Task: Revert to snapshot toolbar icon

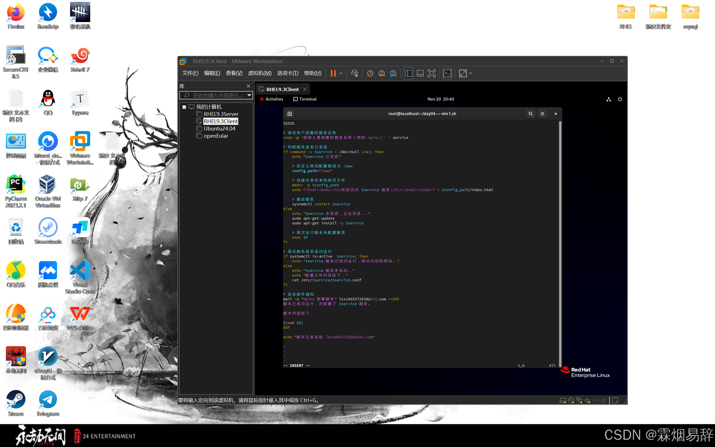Action: pos(382,73)
